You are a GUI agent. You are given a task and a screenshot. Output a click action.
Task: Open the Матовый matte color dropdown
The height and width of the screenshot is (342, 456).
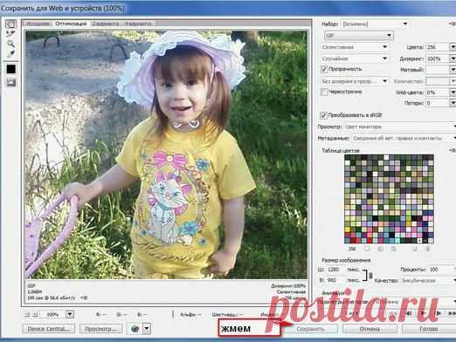coord(453,70)
